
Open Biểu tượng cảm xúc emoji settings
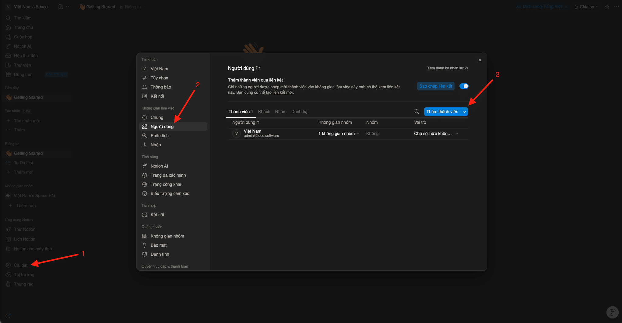(170, 193)
